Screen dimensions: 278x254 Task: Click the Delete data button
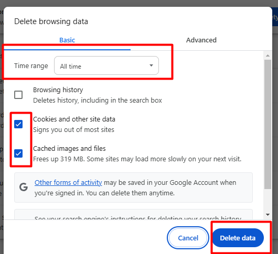(238, 238)
